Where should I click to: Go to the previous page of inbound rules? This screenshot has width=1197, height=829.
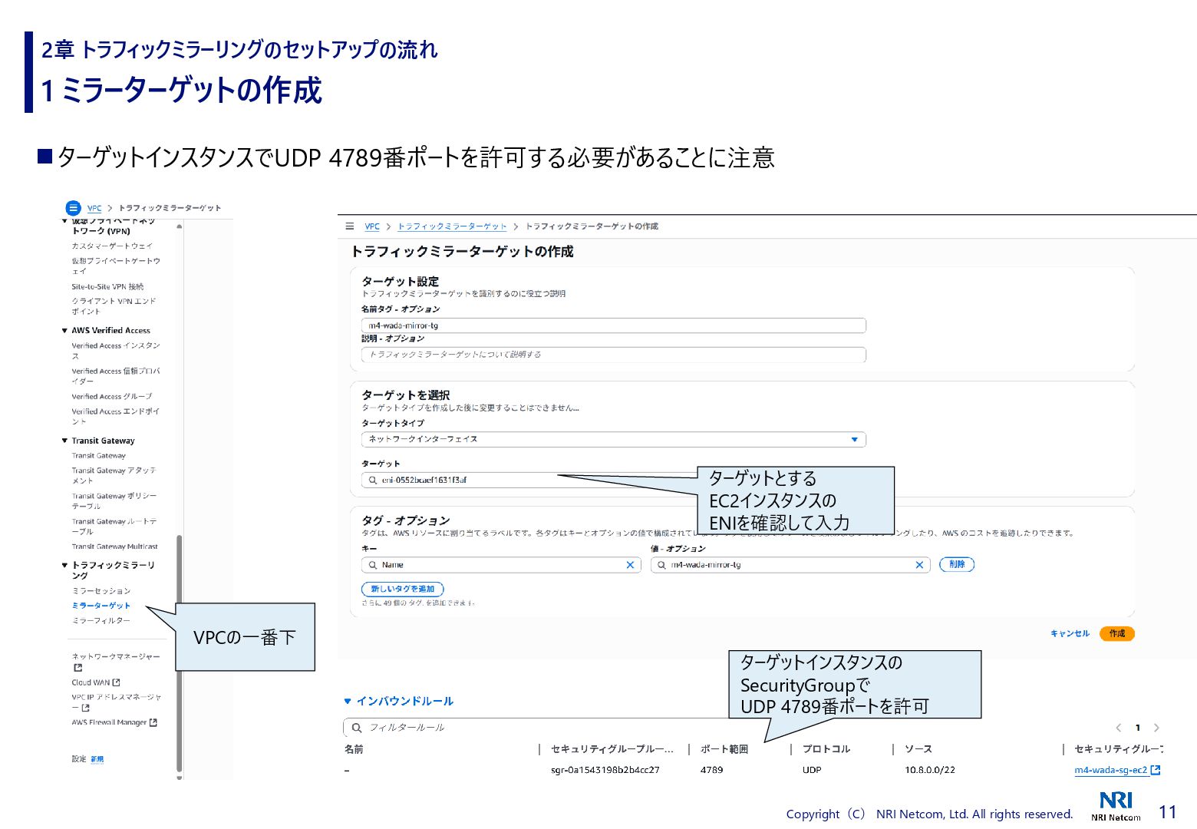point(1119,728)
